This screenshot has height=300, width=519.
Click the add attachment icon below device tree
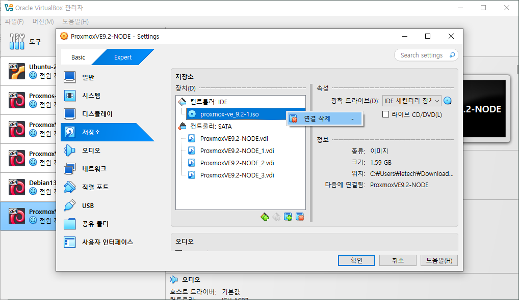click(288, 217)
